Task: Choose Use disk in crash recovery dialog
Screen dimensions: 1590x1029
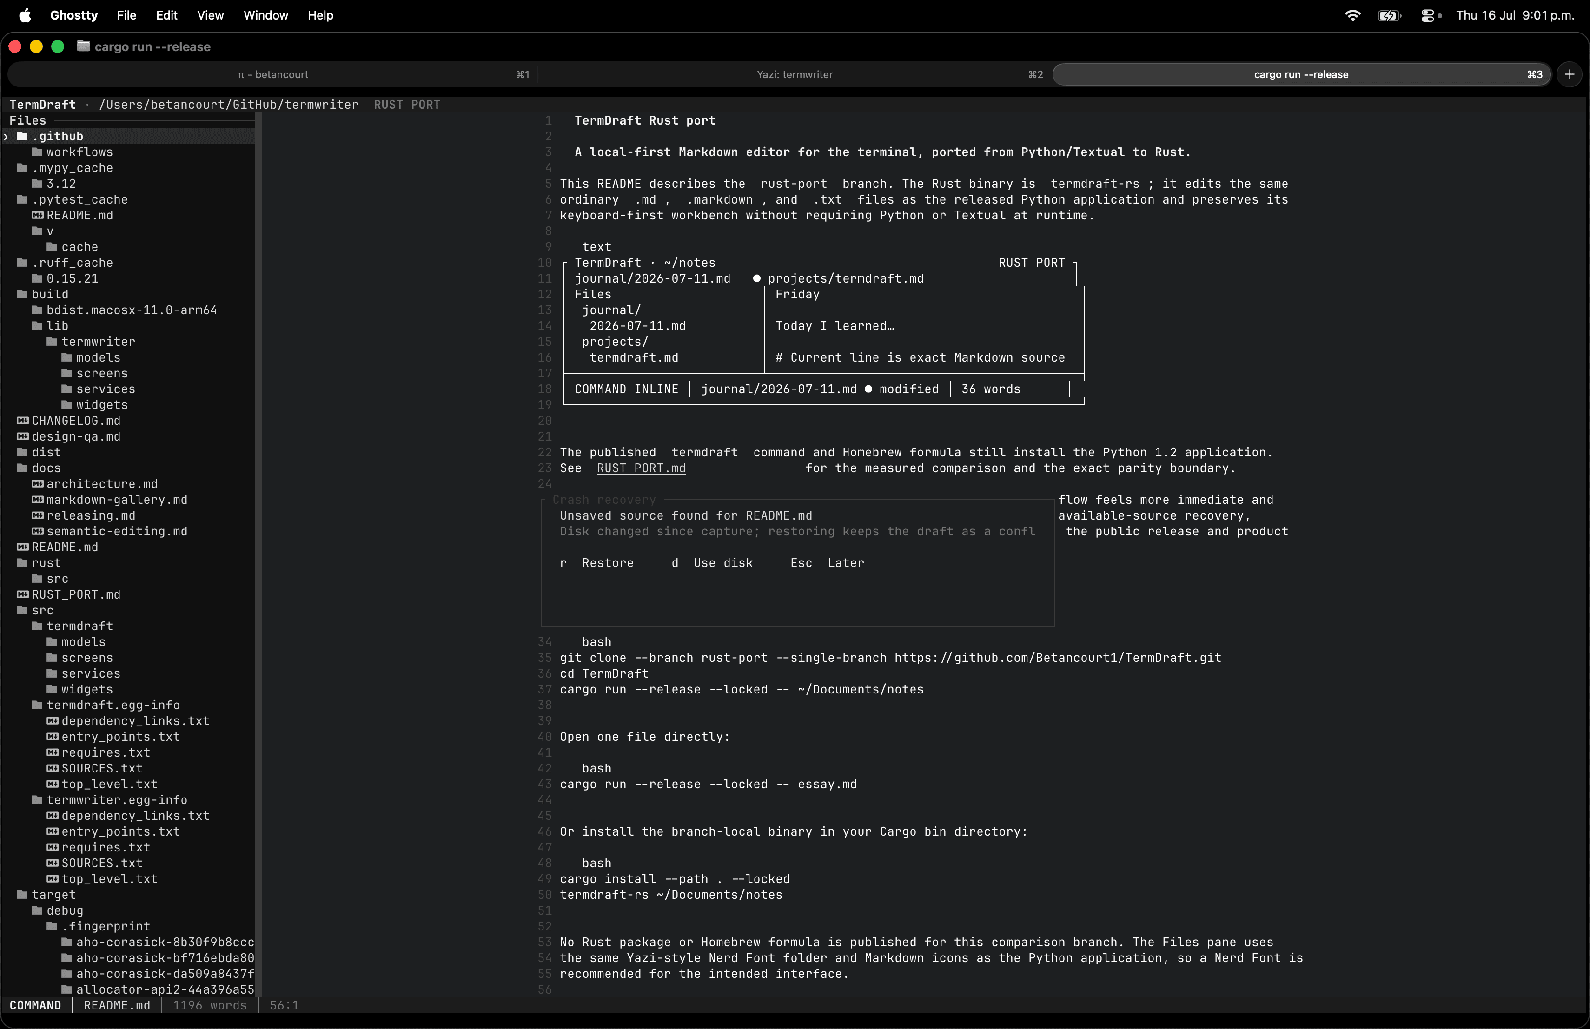Action: click(x=712, y=563)
